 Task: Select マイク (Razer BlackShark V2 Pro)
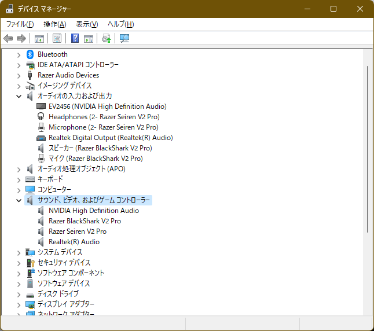point(96,159)
